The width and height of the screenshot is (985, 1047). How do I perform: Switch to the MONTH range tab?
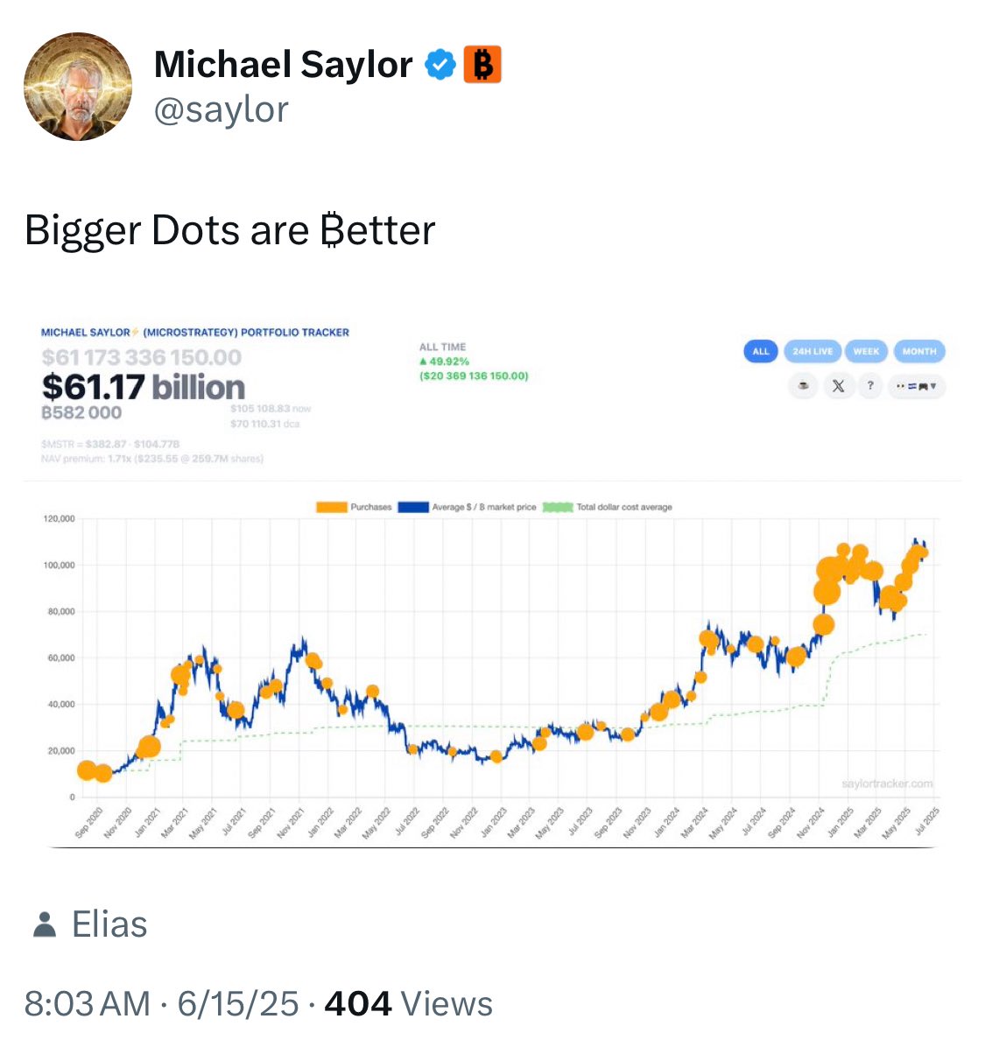pyautogui.click(x=919, y=351)
